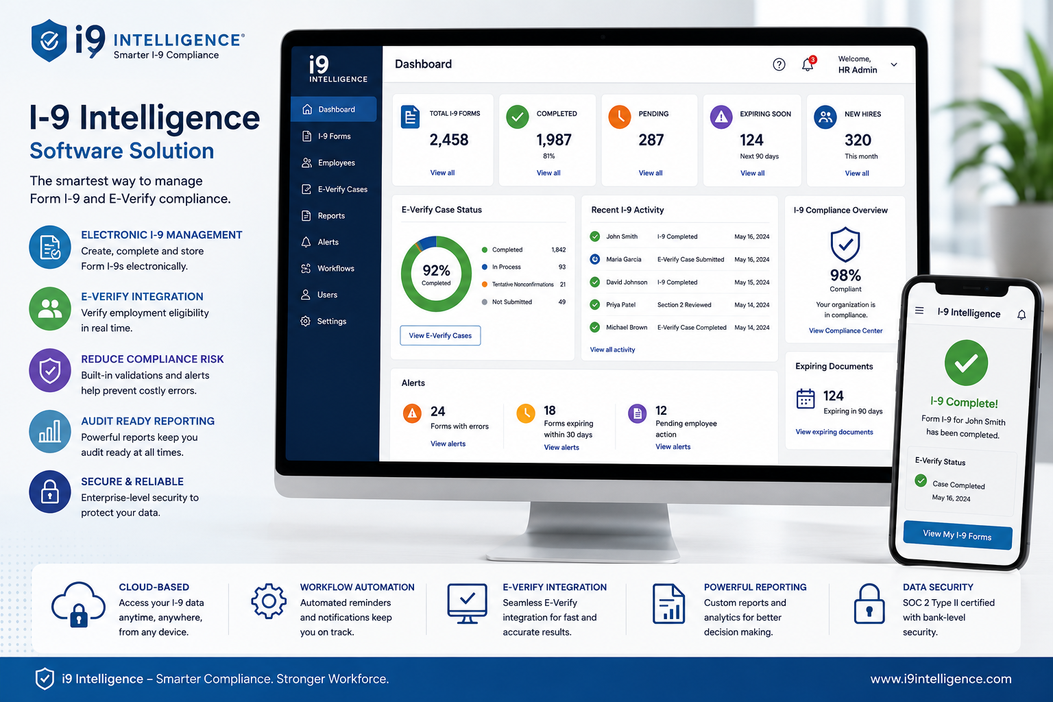
Task: Click the Forms expiring clock icon
Action: tap(526, 413)
